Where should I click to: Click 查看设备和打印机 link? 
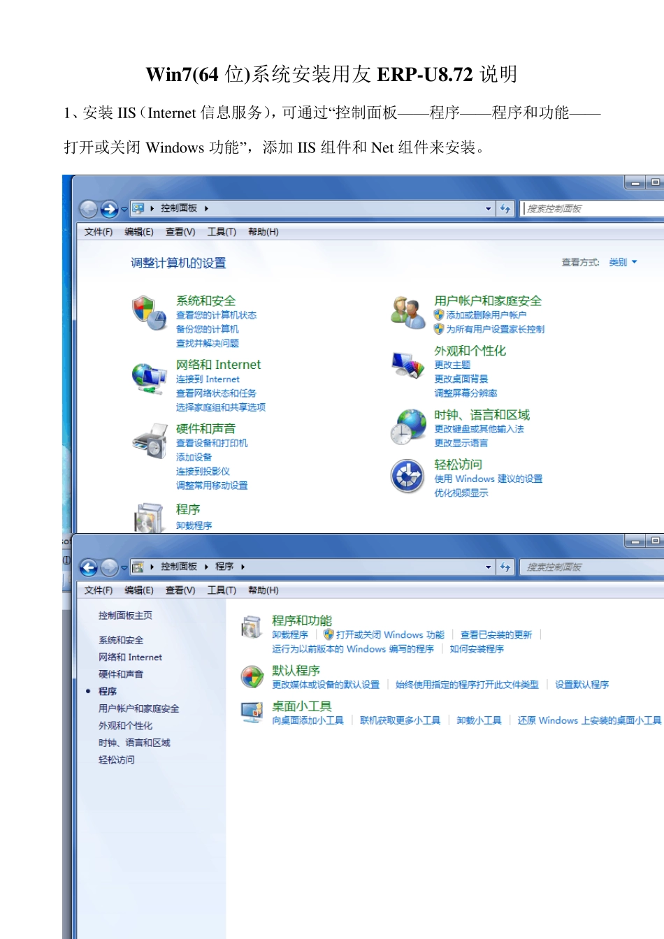[x=212, y=443]
